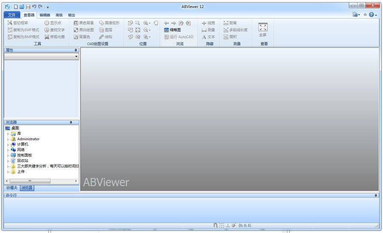Screen dimensions: 383x233
Task: Switch to the 查看器 ribbon tab
Action: point(29,15)
